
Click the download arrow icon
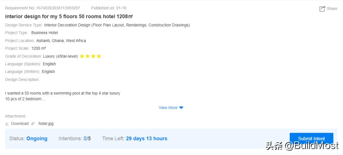click(x=7, y=123)
